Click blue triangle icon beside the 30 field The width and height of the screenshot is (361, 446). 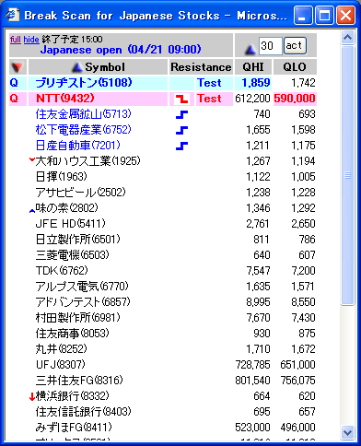click(250, 50)
